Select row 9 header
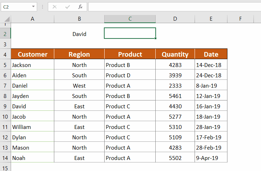The height and width of the screenshot is (171, 261). tap(5, 106)
